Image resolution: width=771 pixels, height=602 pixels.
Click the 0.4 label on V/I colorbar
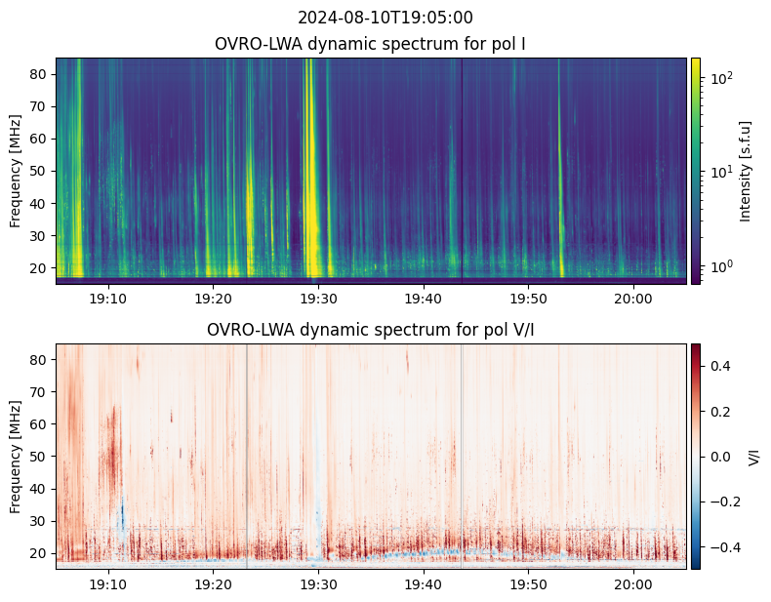click(720, 366)
